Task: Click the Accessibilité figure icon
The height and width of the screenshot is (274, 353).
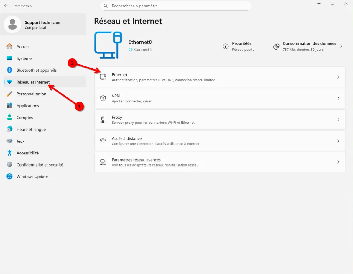Action: pyautogui.click(x=9, y=153)
